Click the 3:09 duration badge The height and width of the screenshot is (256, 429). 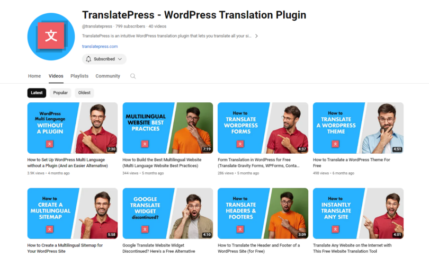coord(302,235)
